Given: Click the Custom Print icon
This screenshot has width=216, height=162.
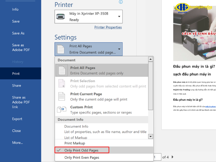Looking at the screenshot, I should coord(62,110).
